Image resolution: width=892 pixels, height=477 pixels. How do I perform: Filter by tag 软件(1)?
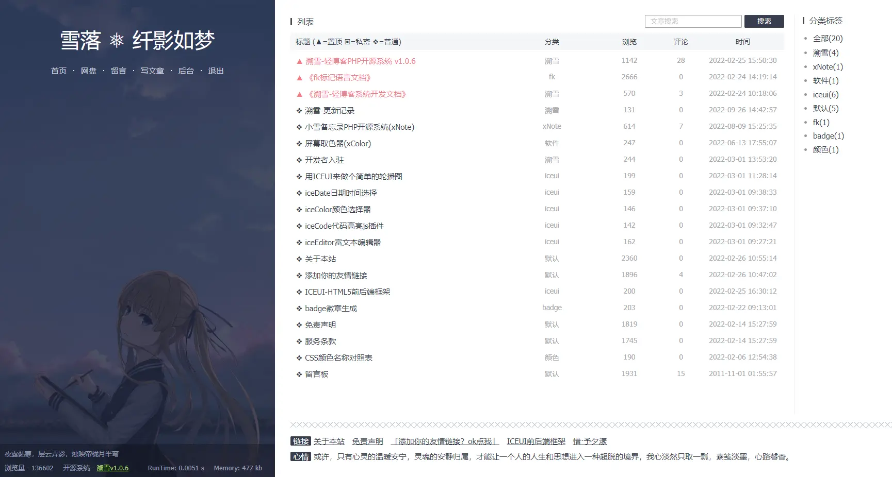[825, 81]
